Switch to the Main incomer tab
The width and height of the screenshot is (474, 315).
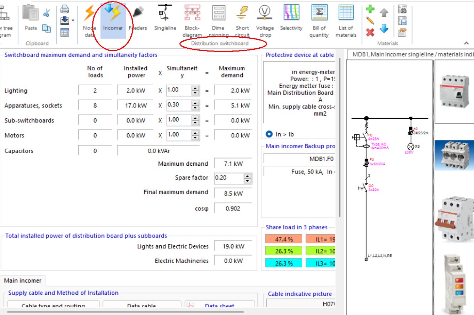[x=22, y=281]
